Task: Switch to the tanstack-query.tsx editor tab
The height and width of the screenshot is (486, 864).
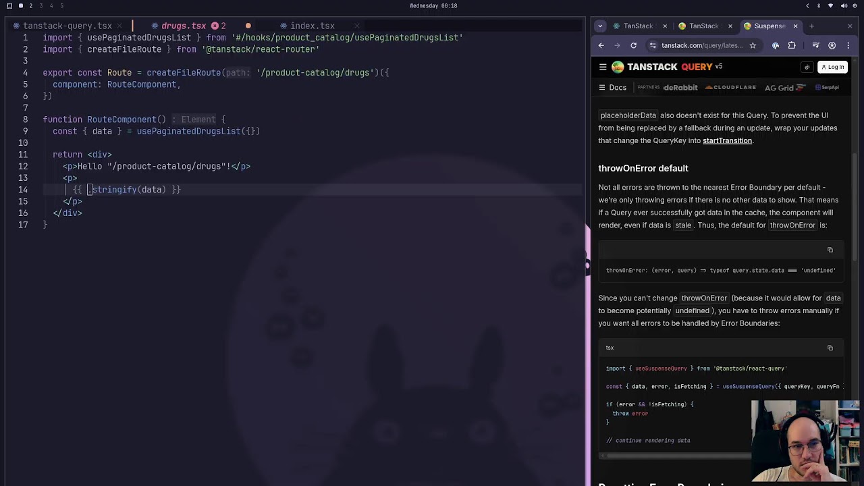Action: point(67,26)
